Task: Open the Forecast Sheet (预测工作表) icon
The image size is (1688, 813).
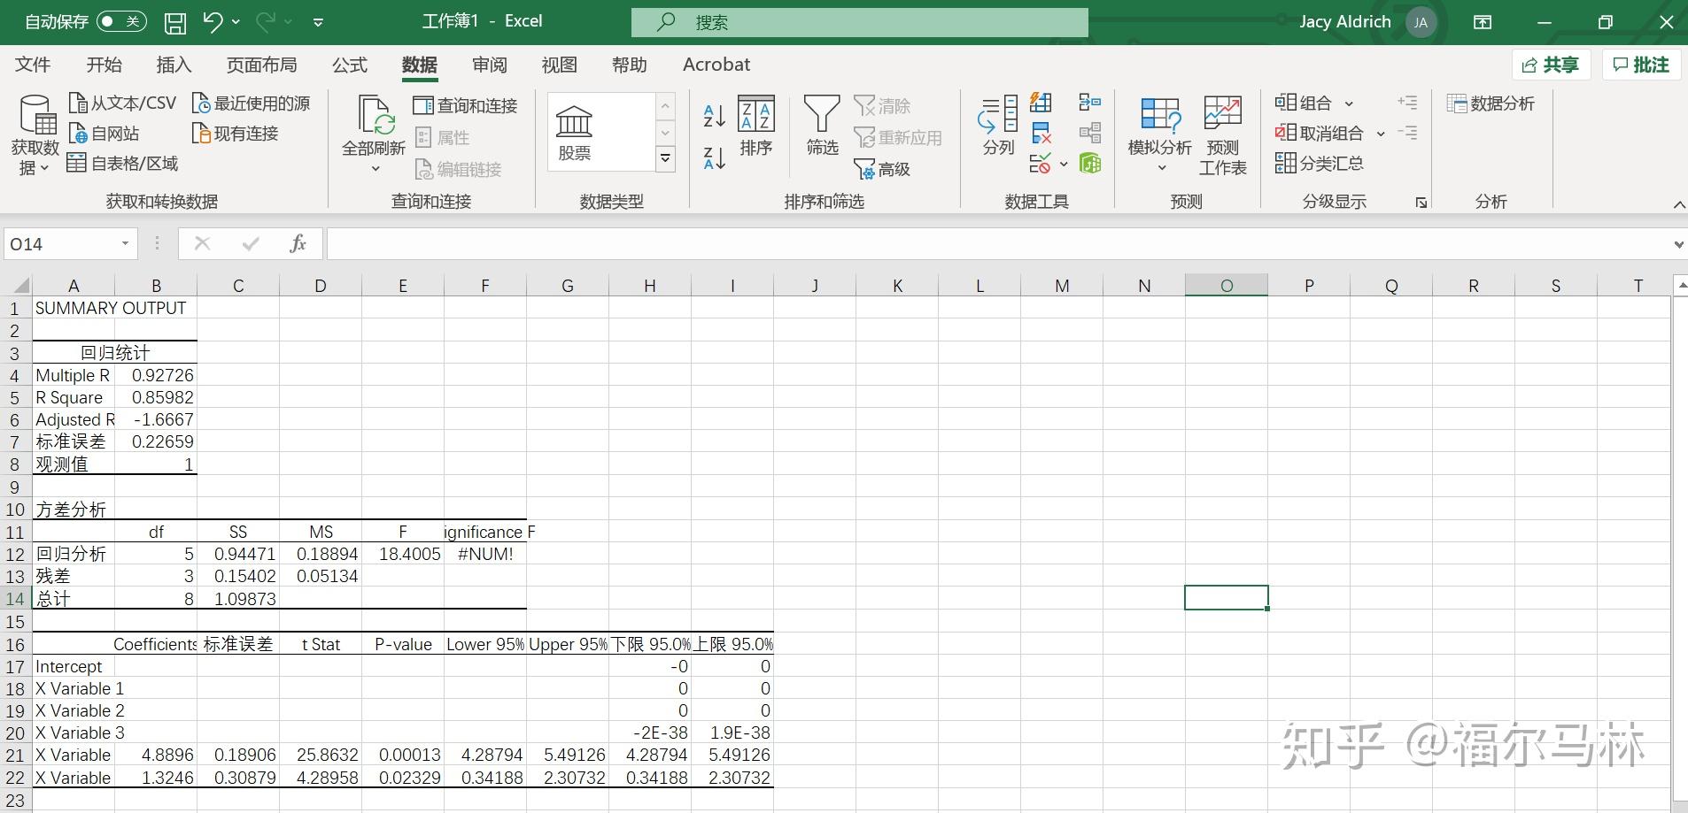Action: point(1222,135)
